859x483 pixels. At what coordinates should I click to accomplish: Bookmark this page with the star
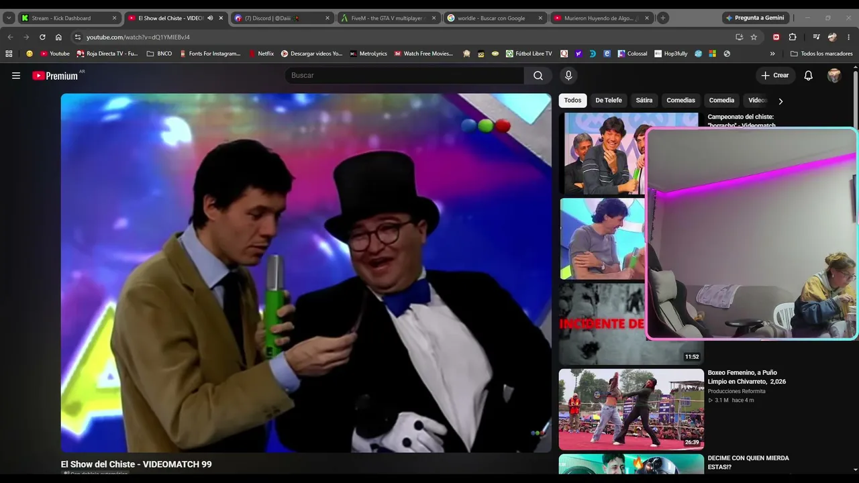pos(754,37)
